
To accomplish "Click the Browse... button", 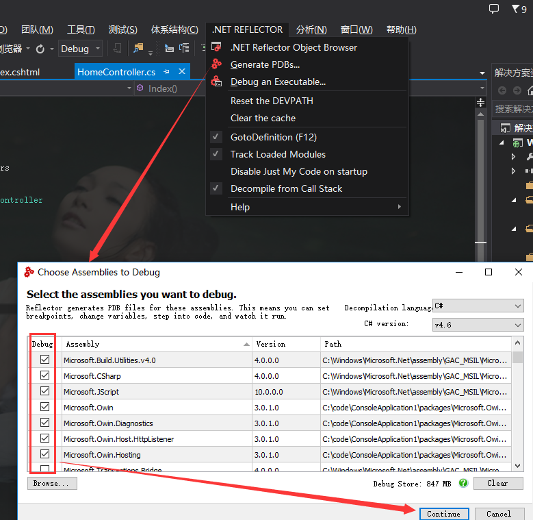I will pyautogui.click(x=52, y=483).
